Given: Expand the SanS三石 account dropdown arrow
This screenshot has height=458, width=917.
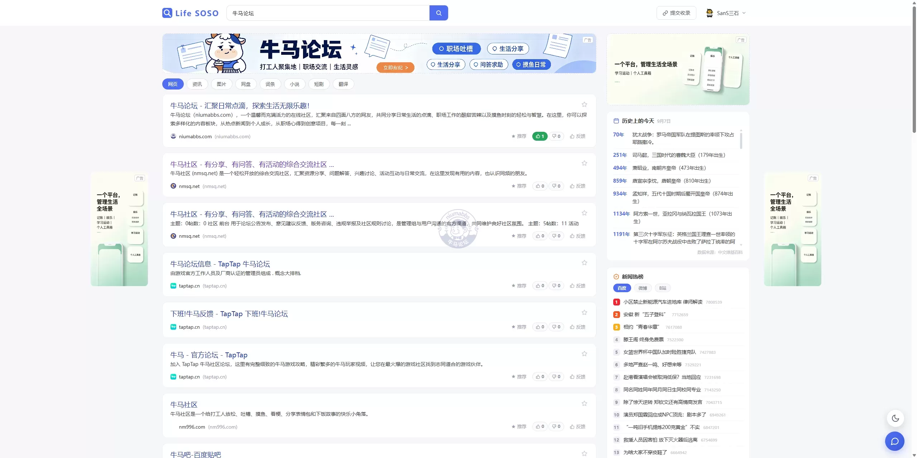Looking at the screenshot, I should [x=744, y=13].
